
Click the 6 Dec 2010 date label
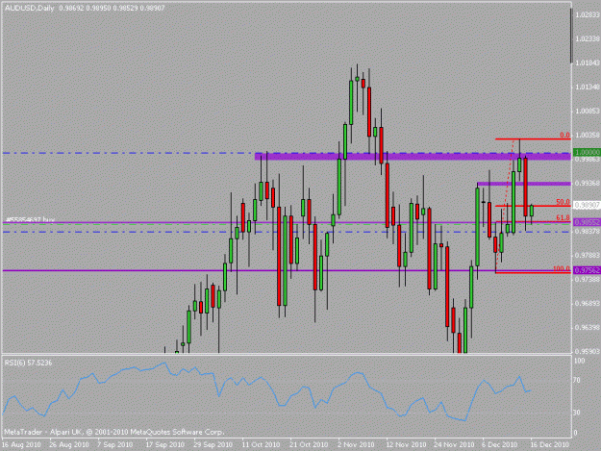pos(500,444)
